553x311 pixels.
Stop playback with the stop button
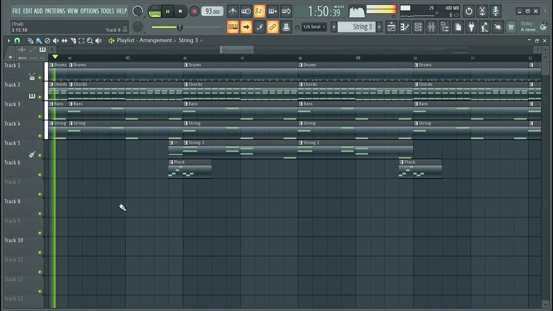[180, 12]
